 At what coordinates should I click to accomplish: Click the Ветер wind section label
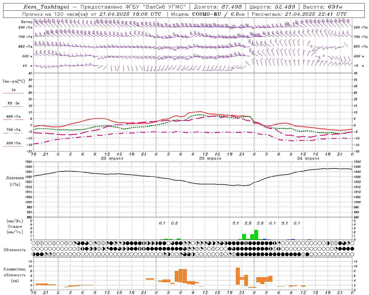coord(27,22)
